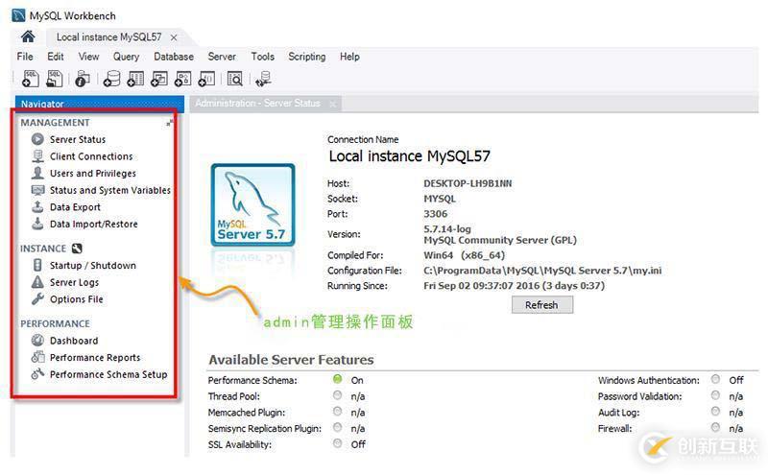Click the new SQL tab toolbar icon
768x475 pixels.
click(31, 79)
